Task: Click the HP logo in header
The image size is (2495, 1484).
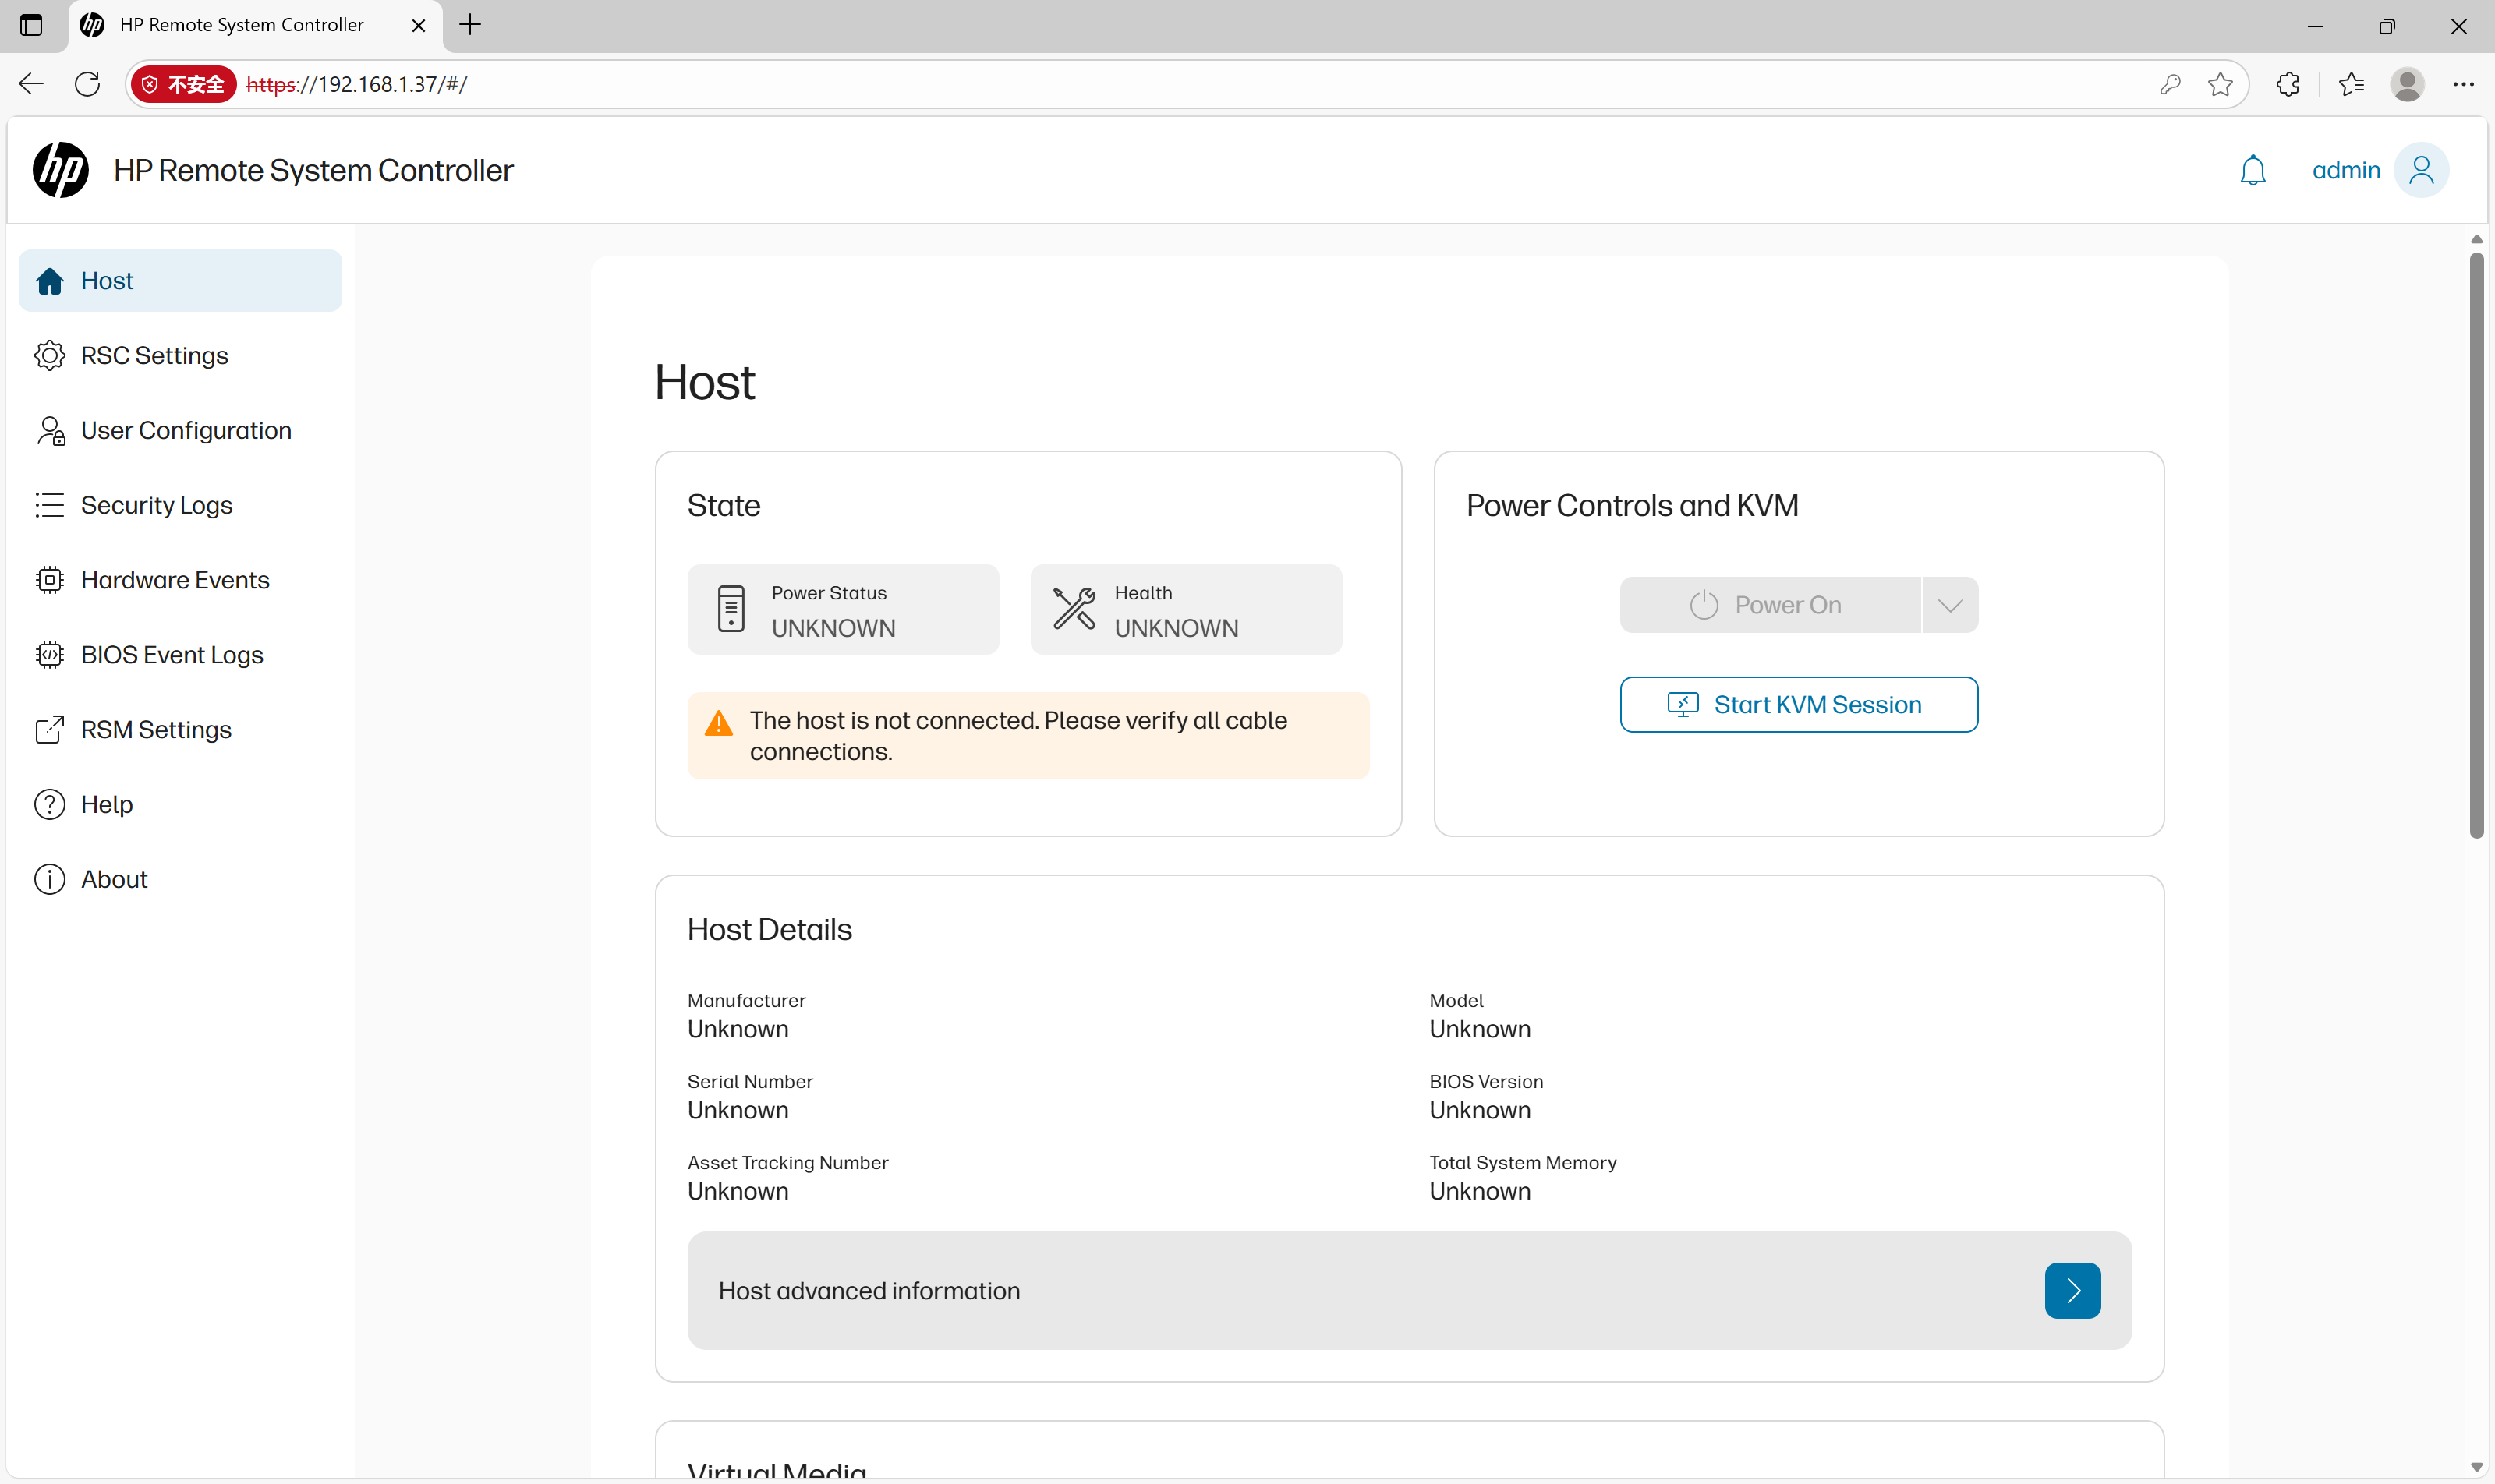Action: [60, 170]
